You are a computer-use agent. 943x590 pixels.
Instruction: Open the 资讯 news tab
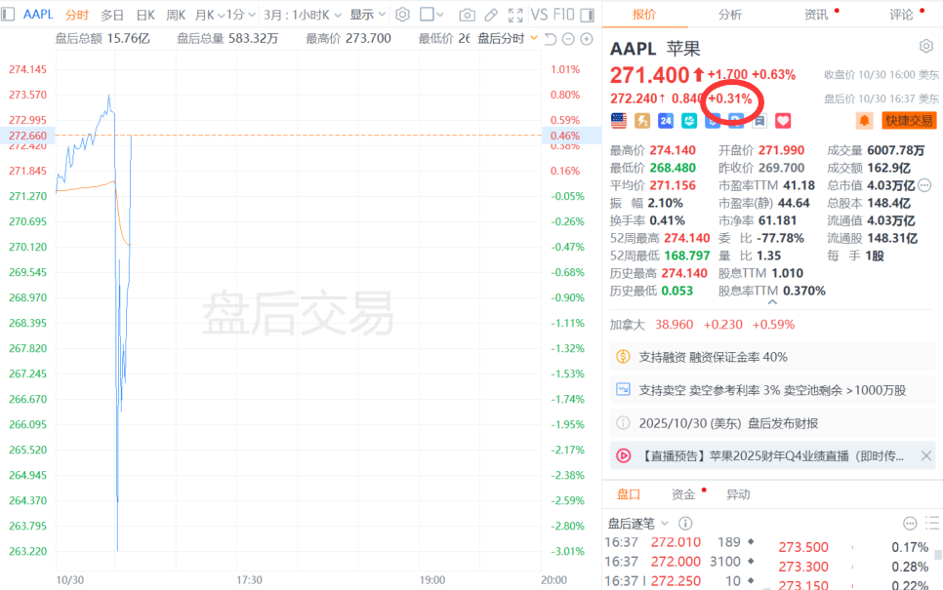[816, 15]
